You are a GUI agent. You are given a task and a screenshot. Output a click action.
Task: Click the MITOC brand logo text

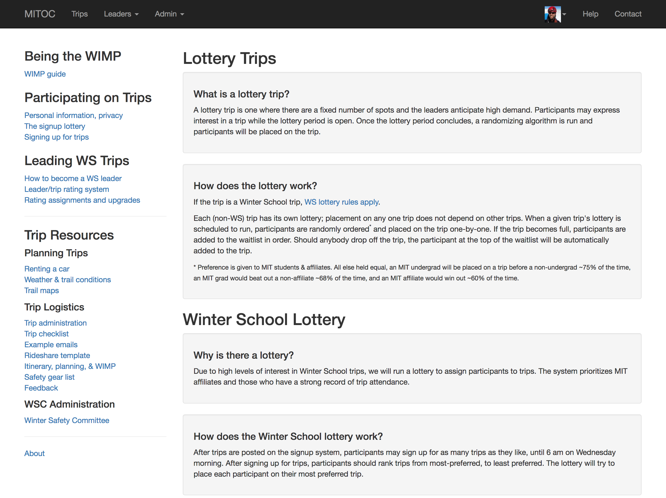[40, 14]
